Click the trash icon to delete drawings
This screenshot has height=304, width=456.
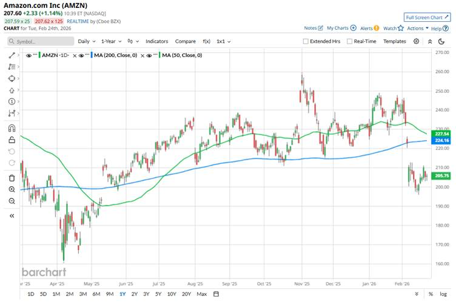point(12,178)
